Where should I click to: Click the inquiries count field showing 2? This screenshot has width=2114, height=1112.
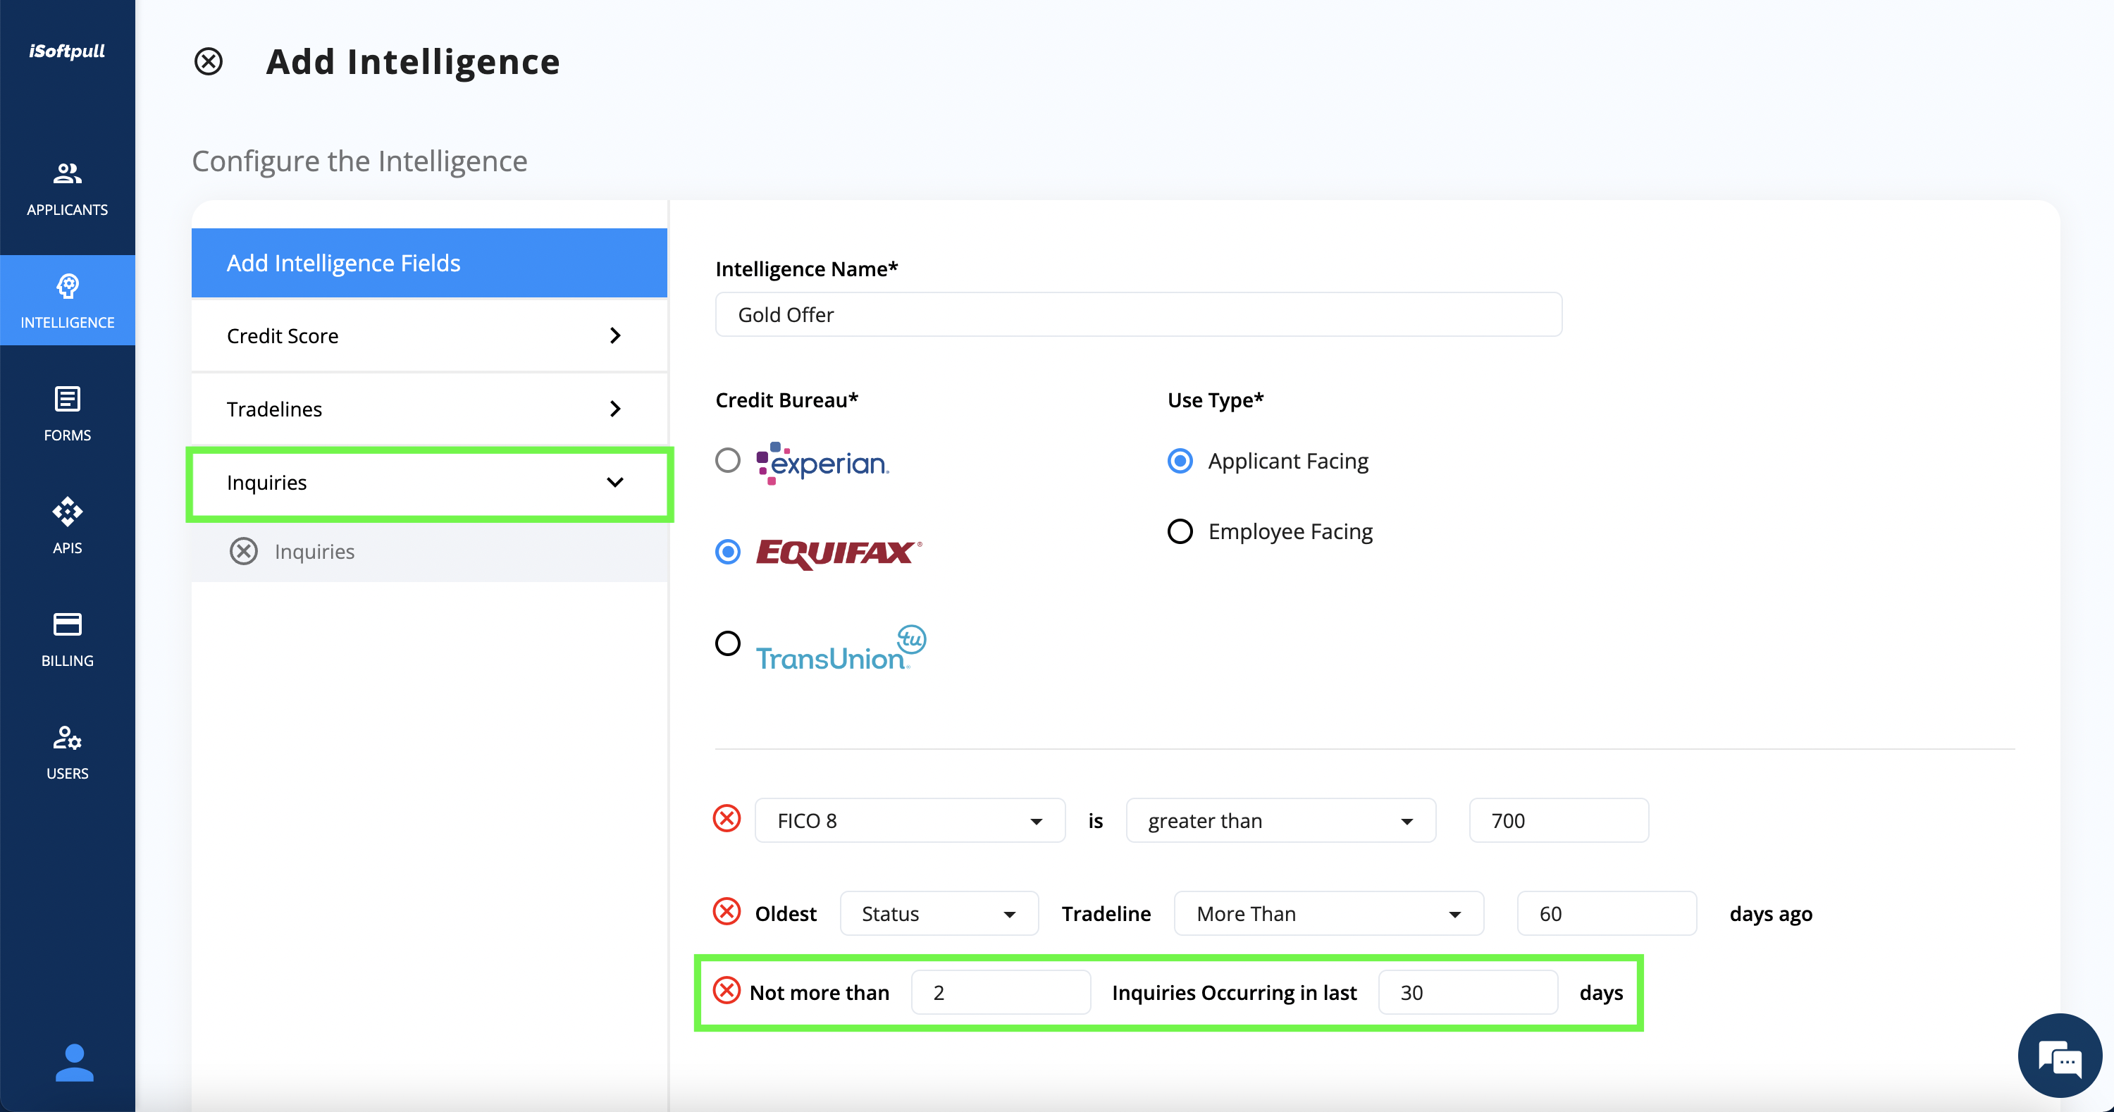[1001, 992]
